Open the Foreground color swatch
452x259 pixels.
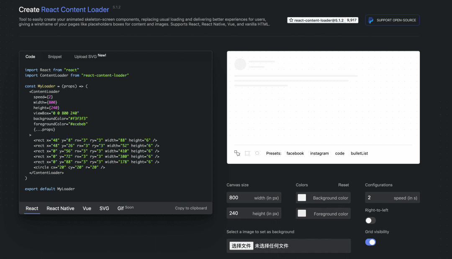click(302, 213)
